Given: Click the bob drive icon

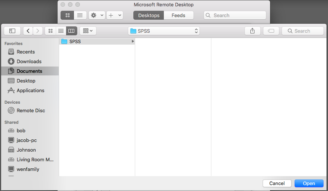Looking at the screenshot, I should [x=11, y=130].
